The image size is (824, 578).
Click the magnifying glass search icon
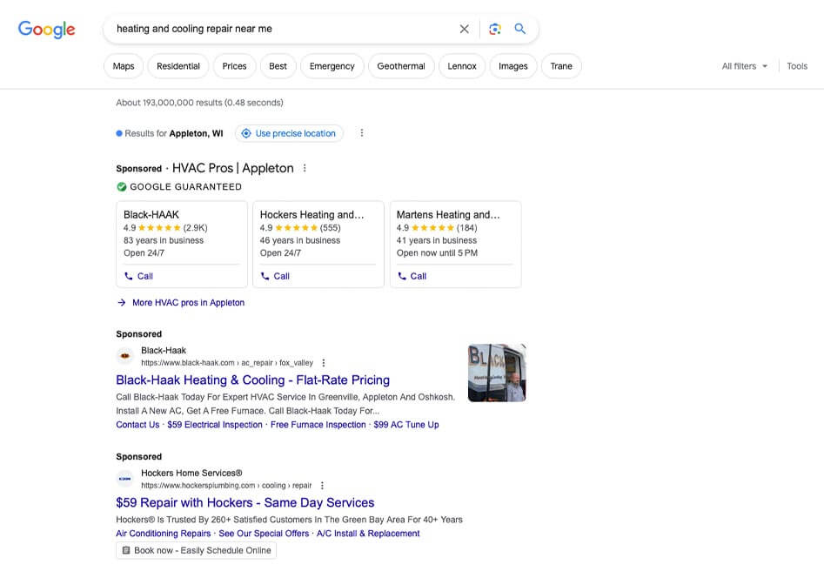click(x=520, y=29)
